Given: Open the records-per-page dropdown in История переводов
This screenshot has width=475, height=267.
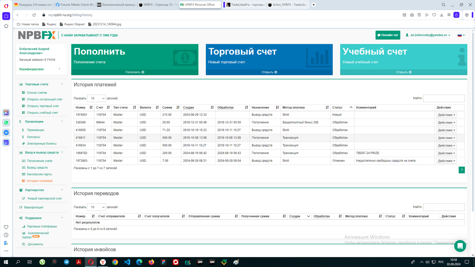Looking at the screenshot, I should pos(96,207).
